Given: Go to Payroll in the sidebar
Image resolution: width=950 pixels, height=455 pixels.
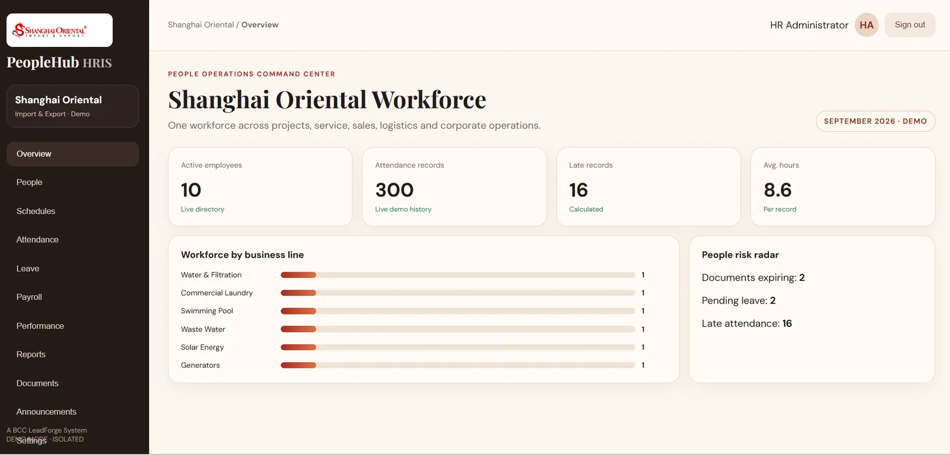Looking at the screenshot, I should click(x=73, y=297).
